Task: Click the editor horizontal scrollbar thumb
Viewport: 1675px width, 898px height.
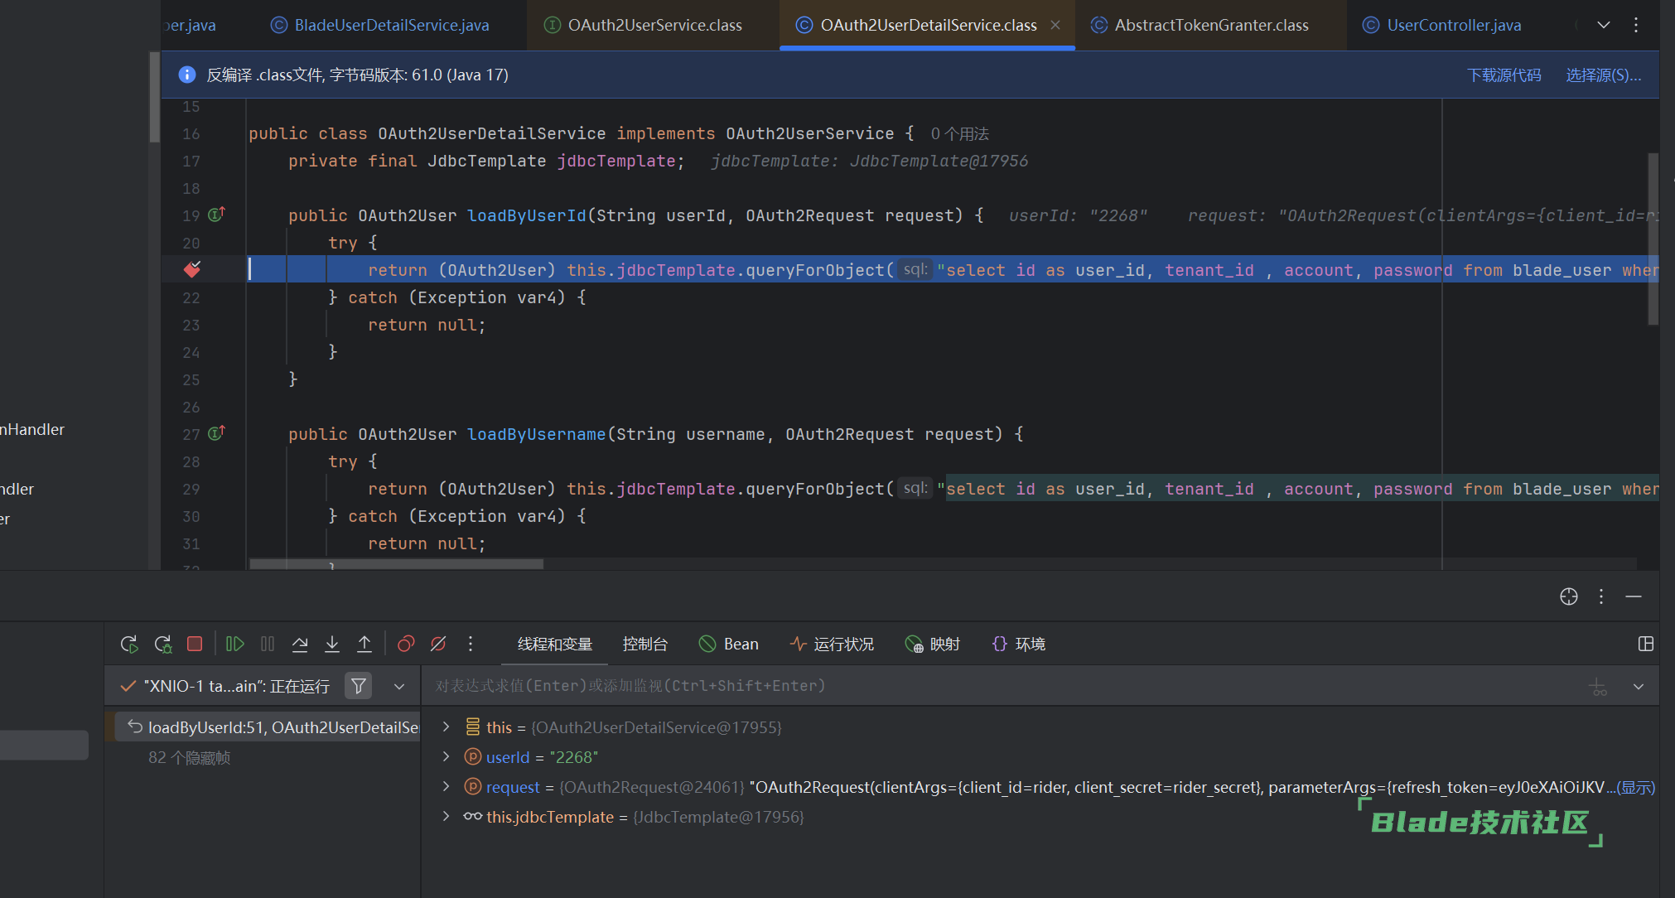Action: [396, 564]
